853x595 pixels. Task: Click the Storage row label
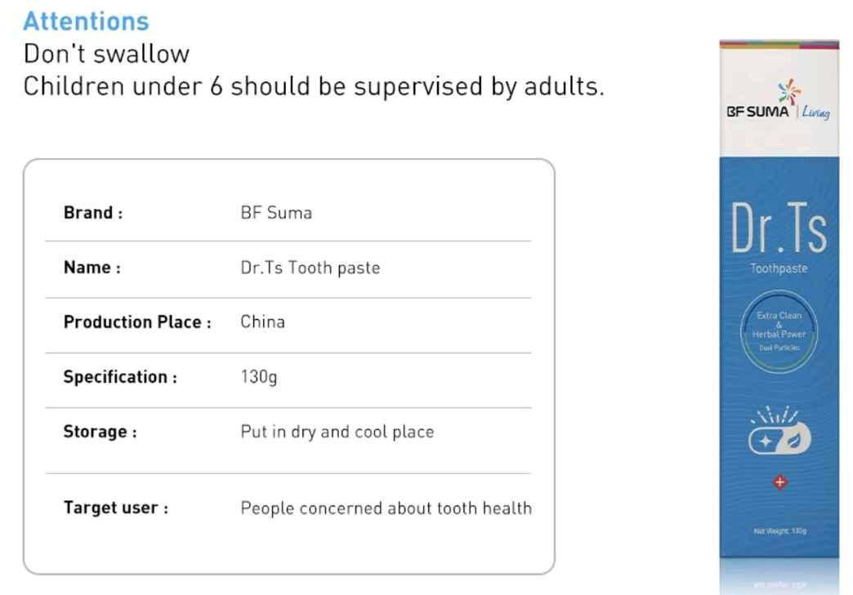[x=100, y=432]
